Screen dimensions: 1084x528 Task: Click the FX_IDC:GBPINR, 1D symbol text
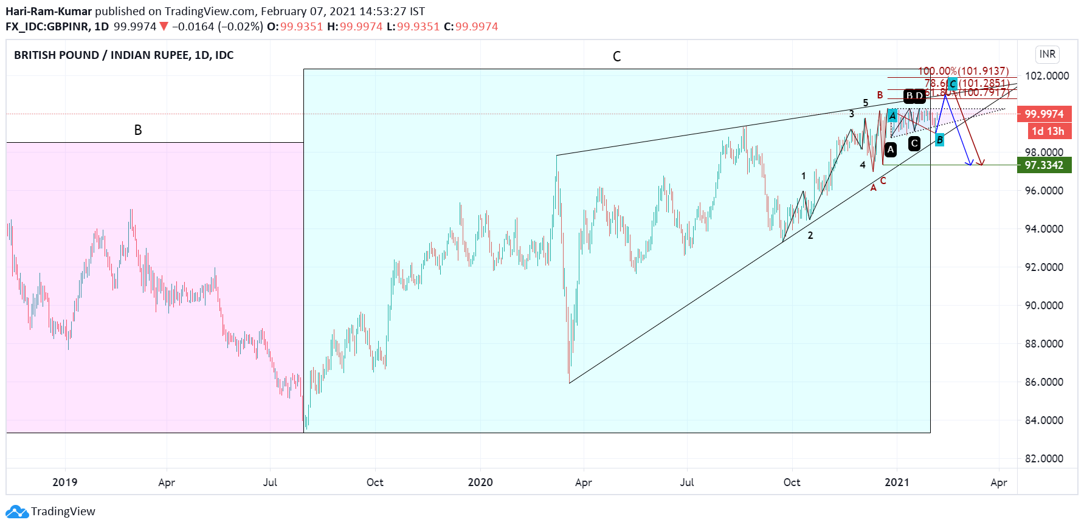57,27
